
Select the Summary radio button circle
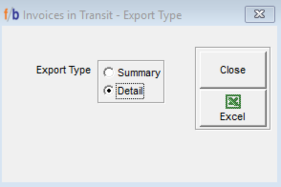[108, 73]
